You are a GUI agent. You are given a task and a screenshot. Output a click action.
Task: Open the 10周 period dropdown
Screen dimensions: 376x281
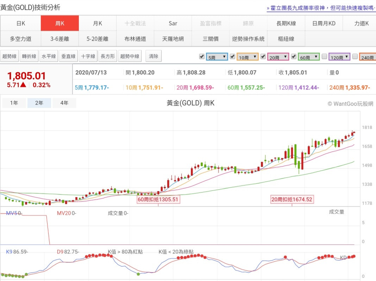click(x=247, y=57)
